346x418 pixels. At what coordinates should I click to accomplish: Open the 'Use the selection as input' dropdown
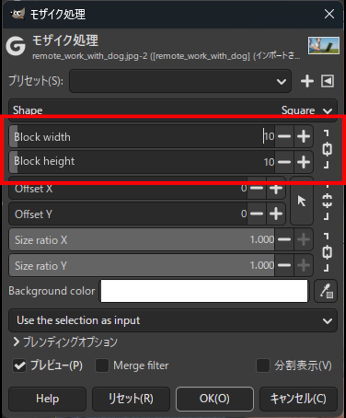[173, 320]
